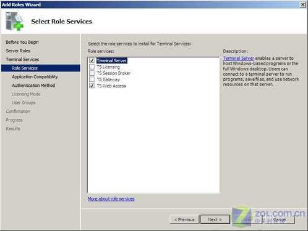Jump to Application Compatibility step

pos(35,77)
